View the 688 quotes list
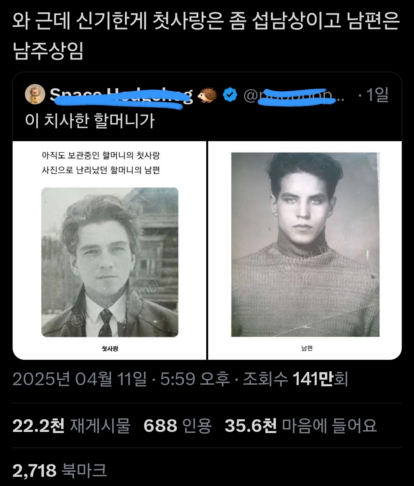414x486 pixels. (x=177, y=426)
